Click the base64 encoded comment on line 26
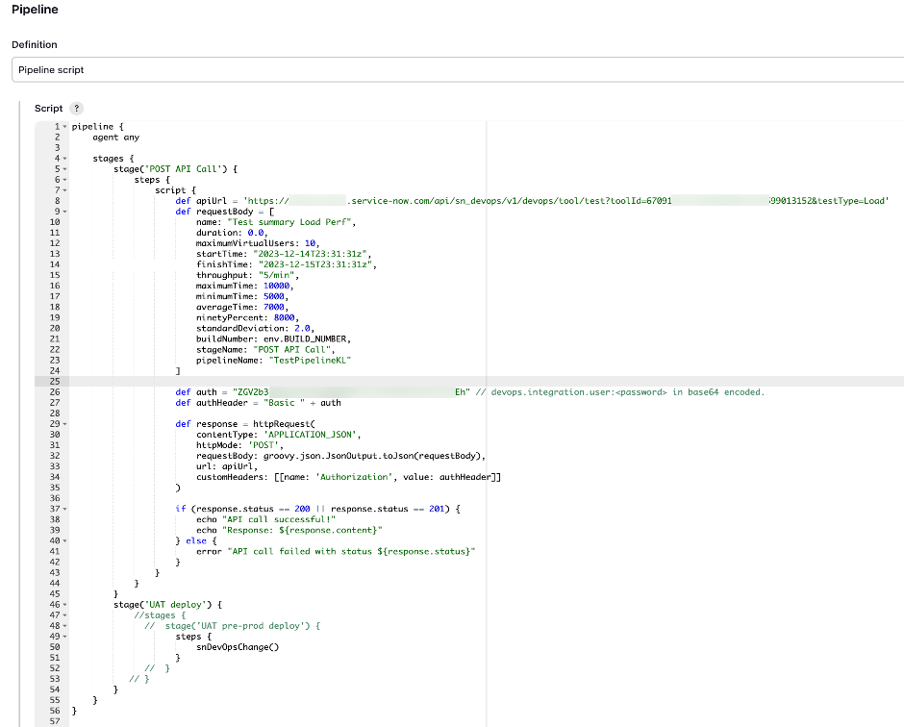 (619, 392)
